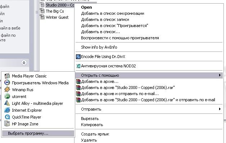Viewport: 226px width, 143px height.
Task: Open with Light Alloy icon
Action: tap(7, 103)
